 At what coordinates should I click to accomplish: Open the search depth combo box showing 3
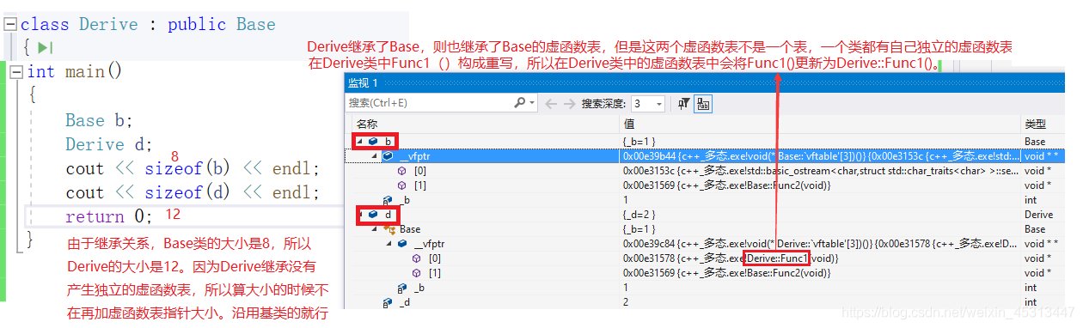point(648,103)
